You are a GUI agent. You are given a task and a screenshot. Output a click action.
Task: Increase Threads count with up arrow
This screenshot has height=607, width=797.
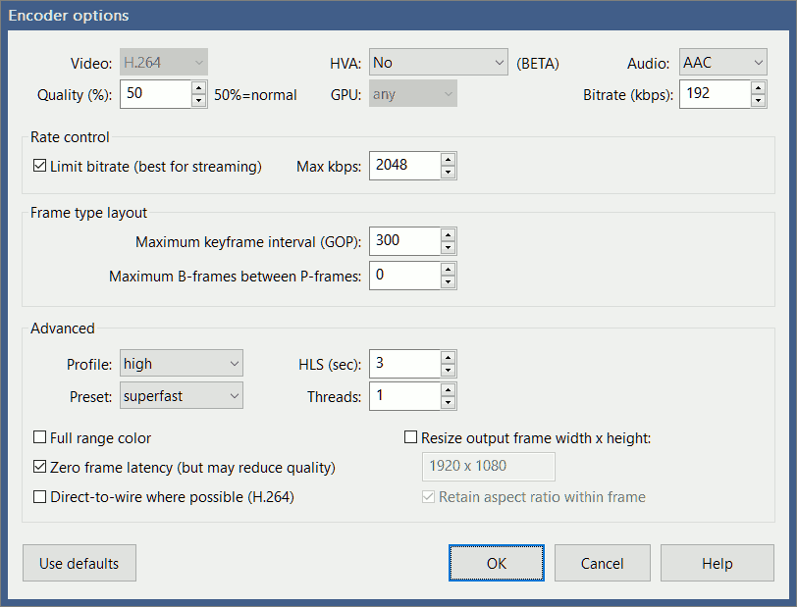(449, 389)
